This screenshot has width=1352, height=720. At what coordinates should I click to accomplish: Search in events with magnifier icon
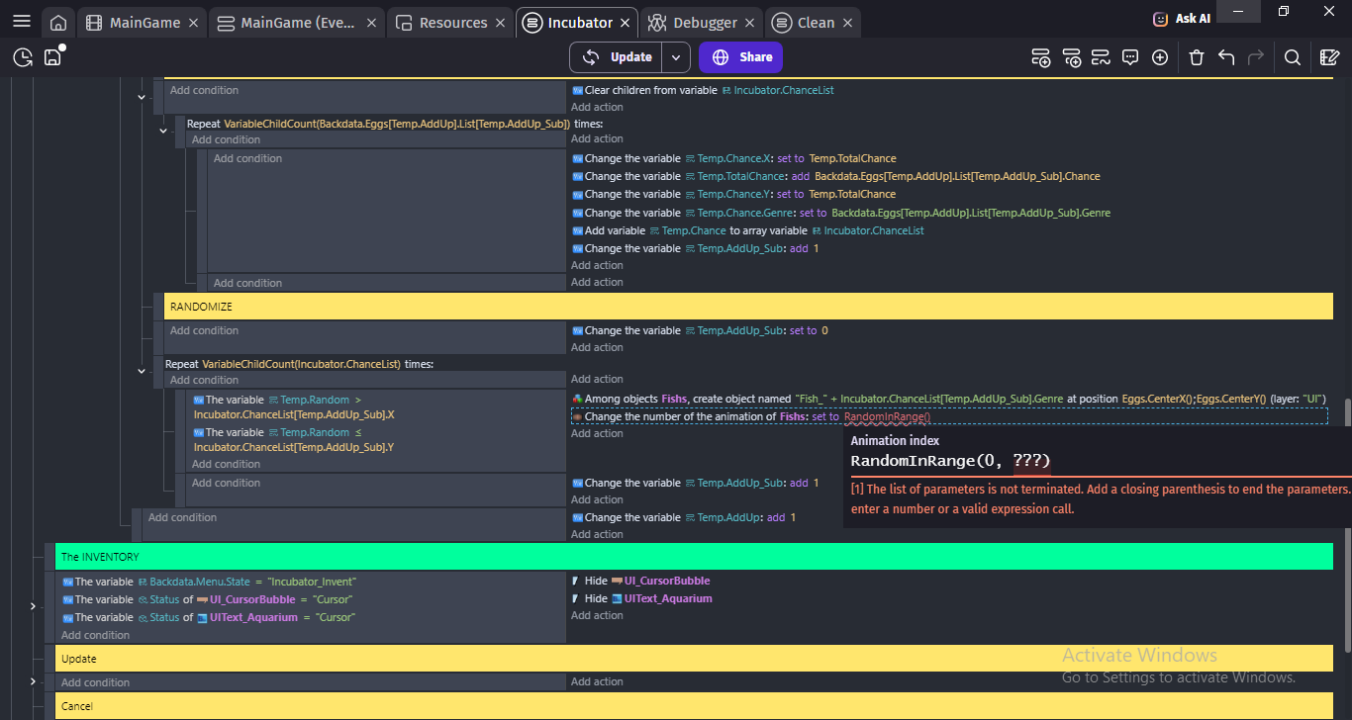point(1292,57)
